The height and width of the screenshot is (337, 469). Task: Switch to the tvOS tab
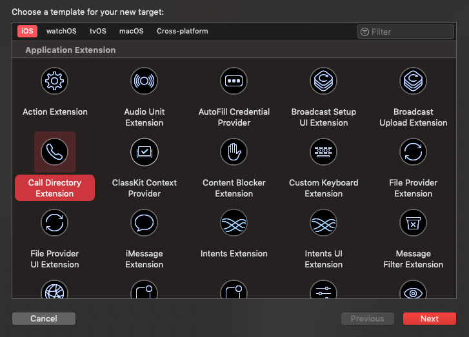pos(98,31)
